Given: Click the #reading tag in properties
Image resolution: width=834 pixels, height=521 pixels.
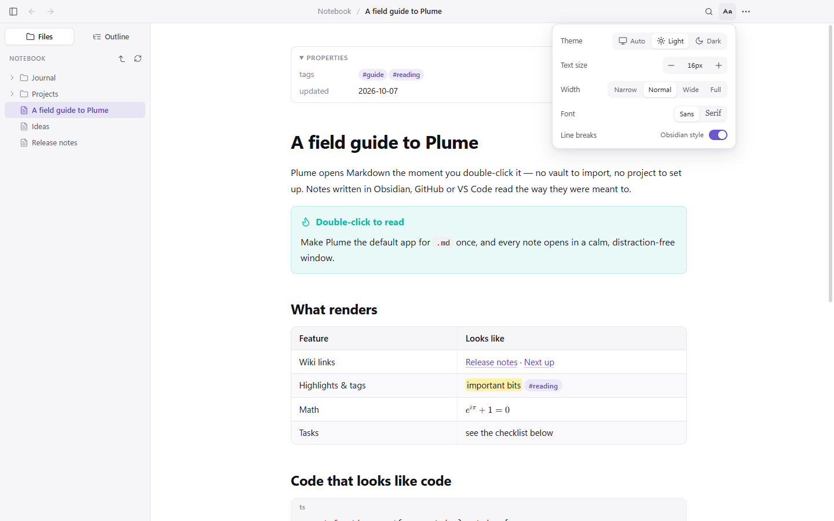Looking at the screenshot, I should click(406, 75).
